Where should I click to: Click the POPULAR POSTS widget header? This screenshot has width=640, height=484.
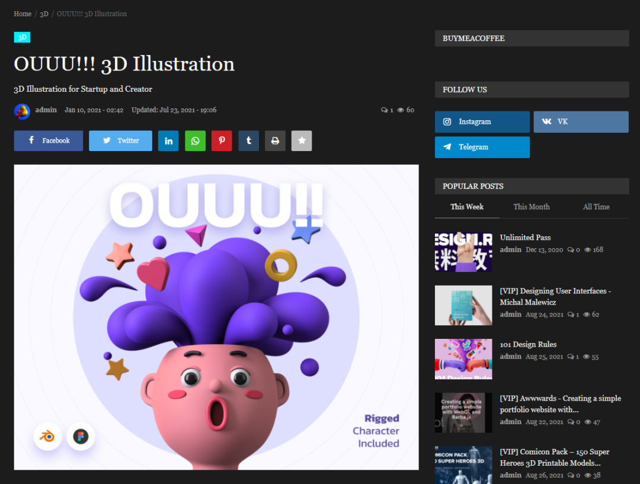(x=532, y=186)
